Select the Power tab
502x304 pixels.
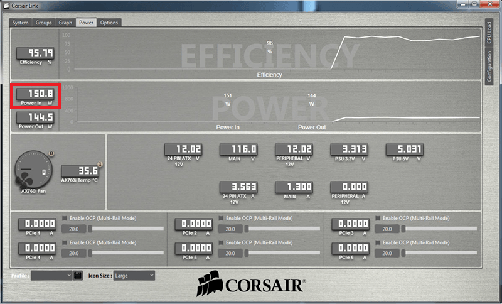pos(86,23)
